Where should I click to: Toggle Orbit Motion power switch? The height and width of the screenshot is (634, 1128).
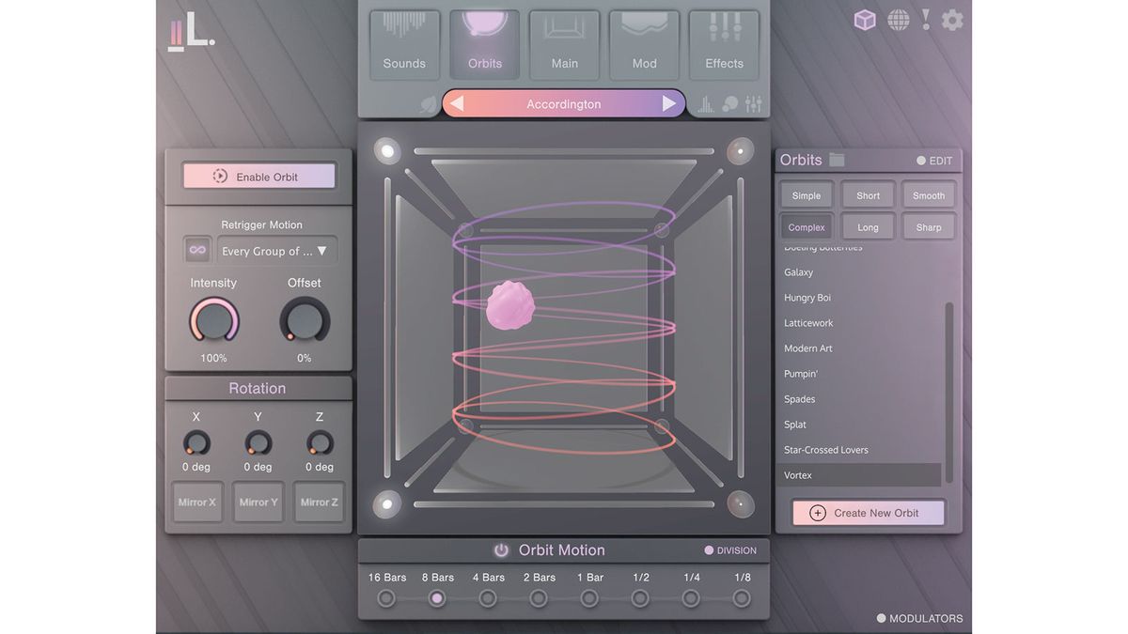(501, 549)
